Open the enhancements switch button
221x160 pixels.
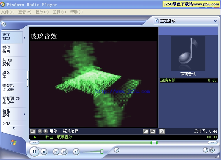coord(117,150)
